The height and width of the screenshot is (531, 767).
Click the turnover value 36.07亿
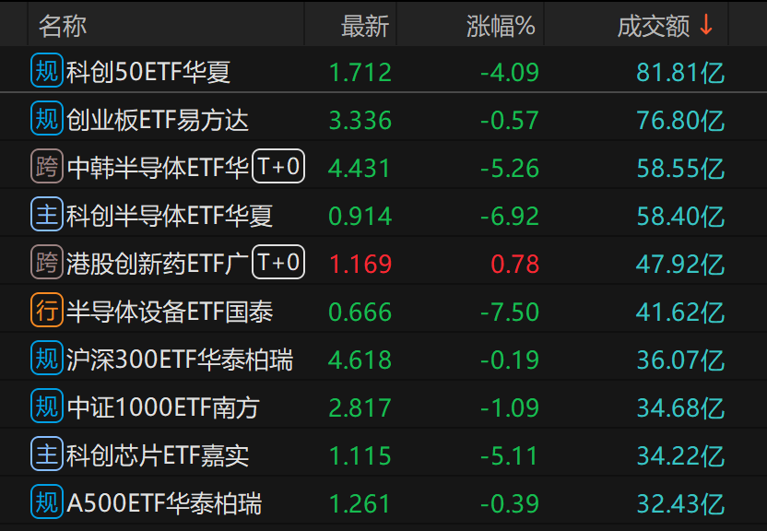click(x=680, y=360)
